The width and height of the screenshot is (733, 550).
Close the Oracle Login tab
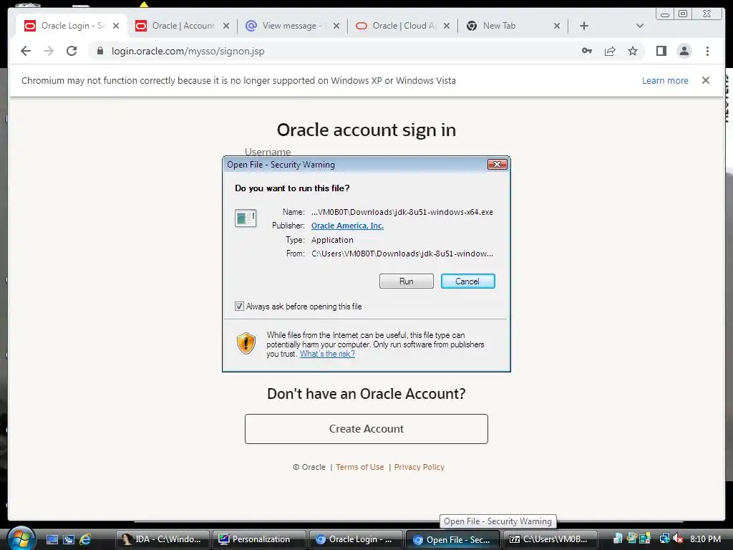pyautogui.click(x=116, y=26)
